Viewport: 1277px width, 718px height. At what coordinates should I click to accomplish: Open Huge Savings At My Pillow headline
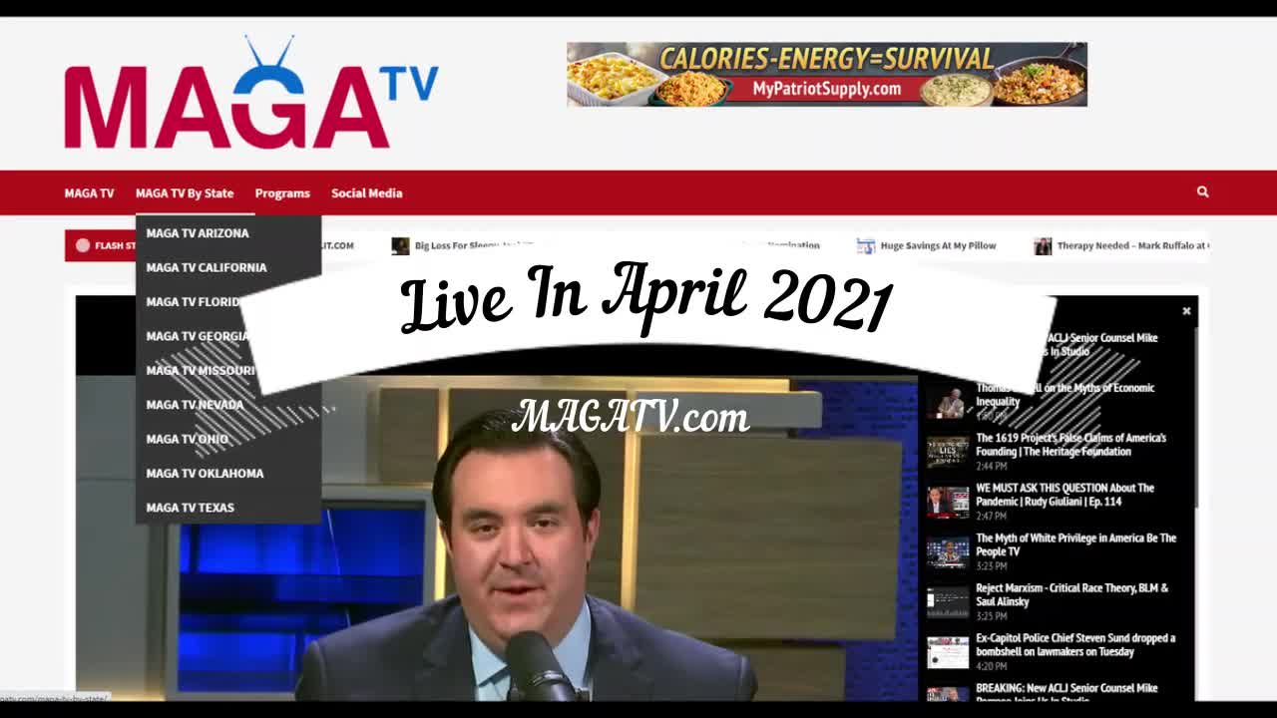coord(938,245)
